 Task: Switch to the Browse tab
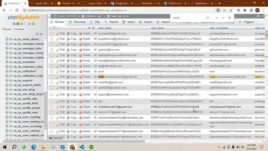coord(58,22)
